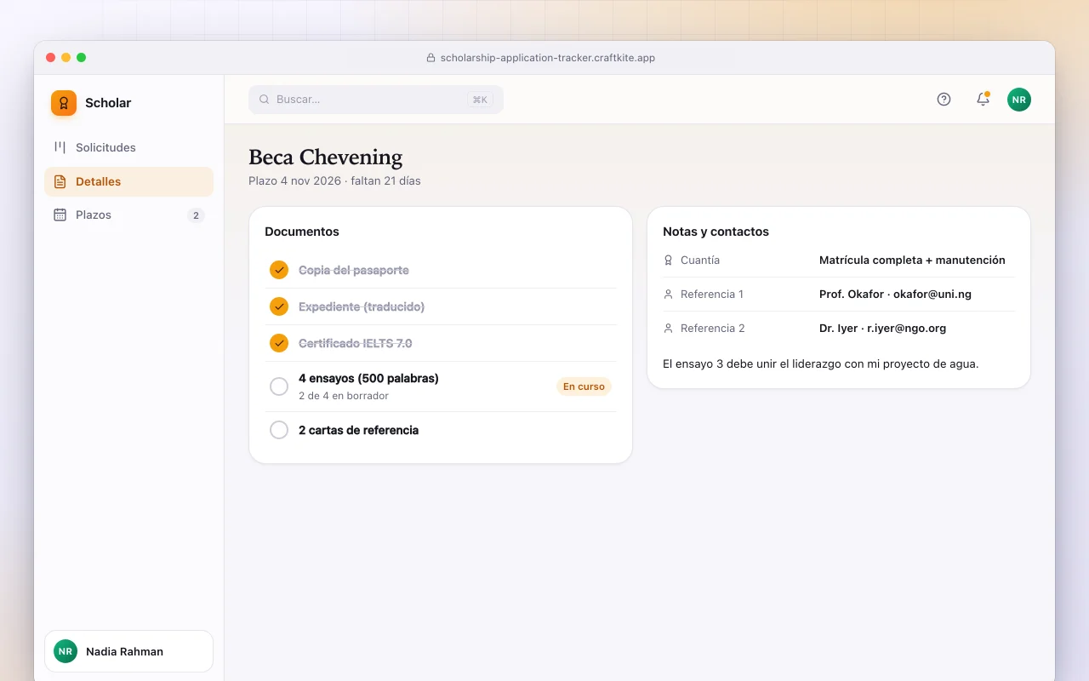Click the Documentos card title
This screenshot has width=1089, height=681.
pos(302,232)
